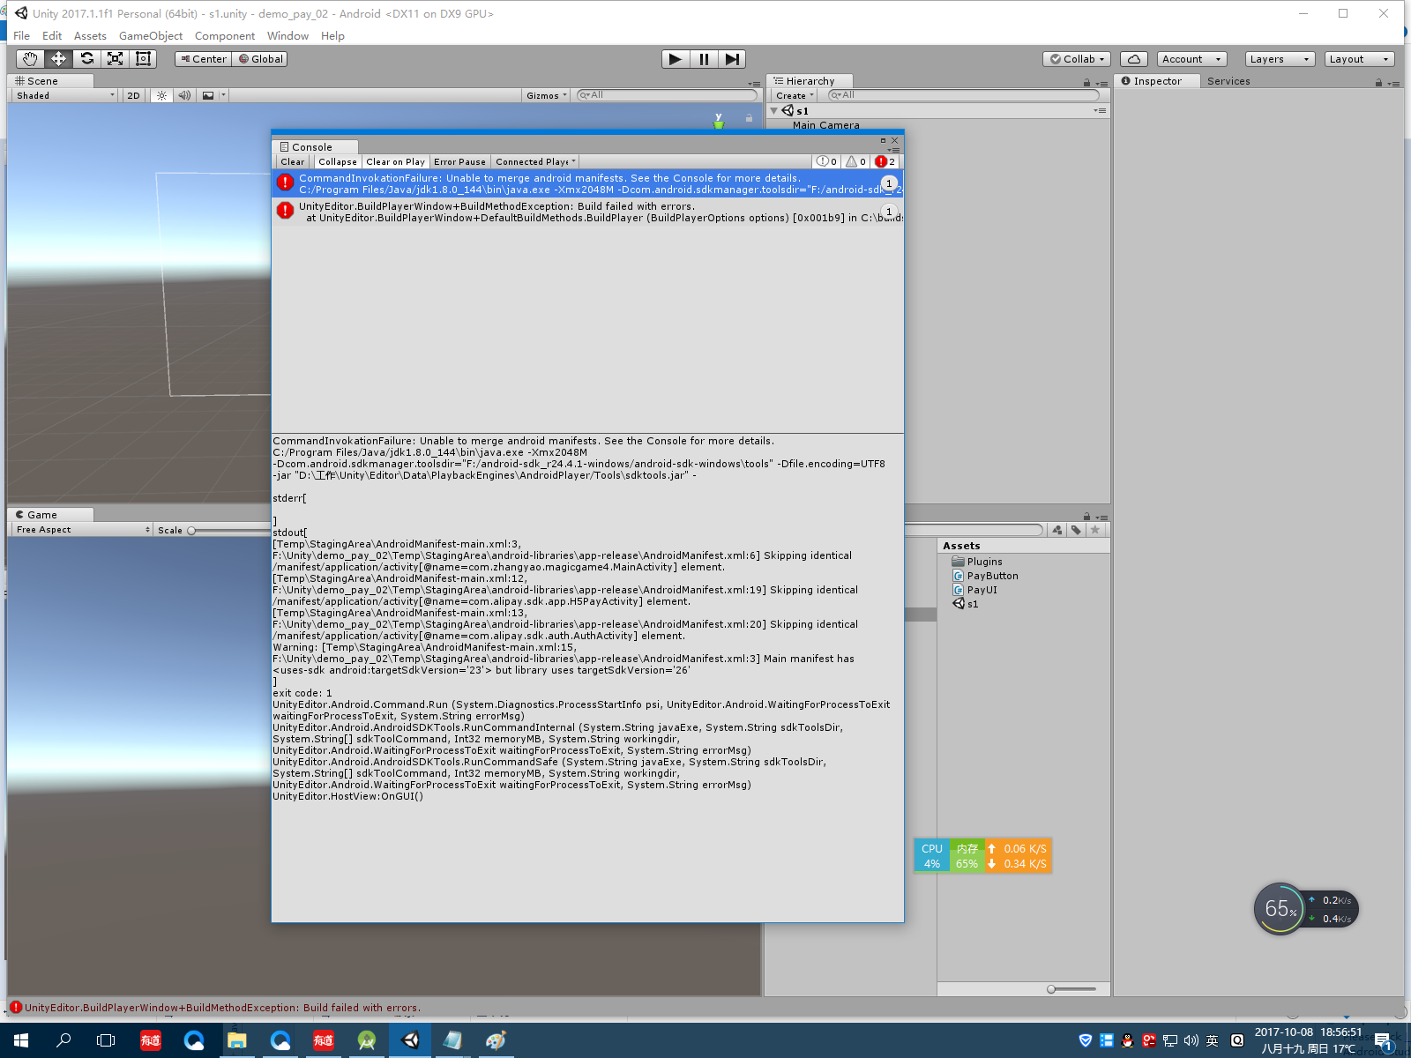The image size is (1411, 1058).
Task: Click Search by Type icon in Project
Action: pyautogui.click(x=1056, y=530)
